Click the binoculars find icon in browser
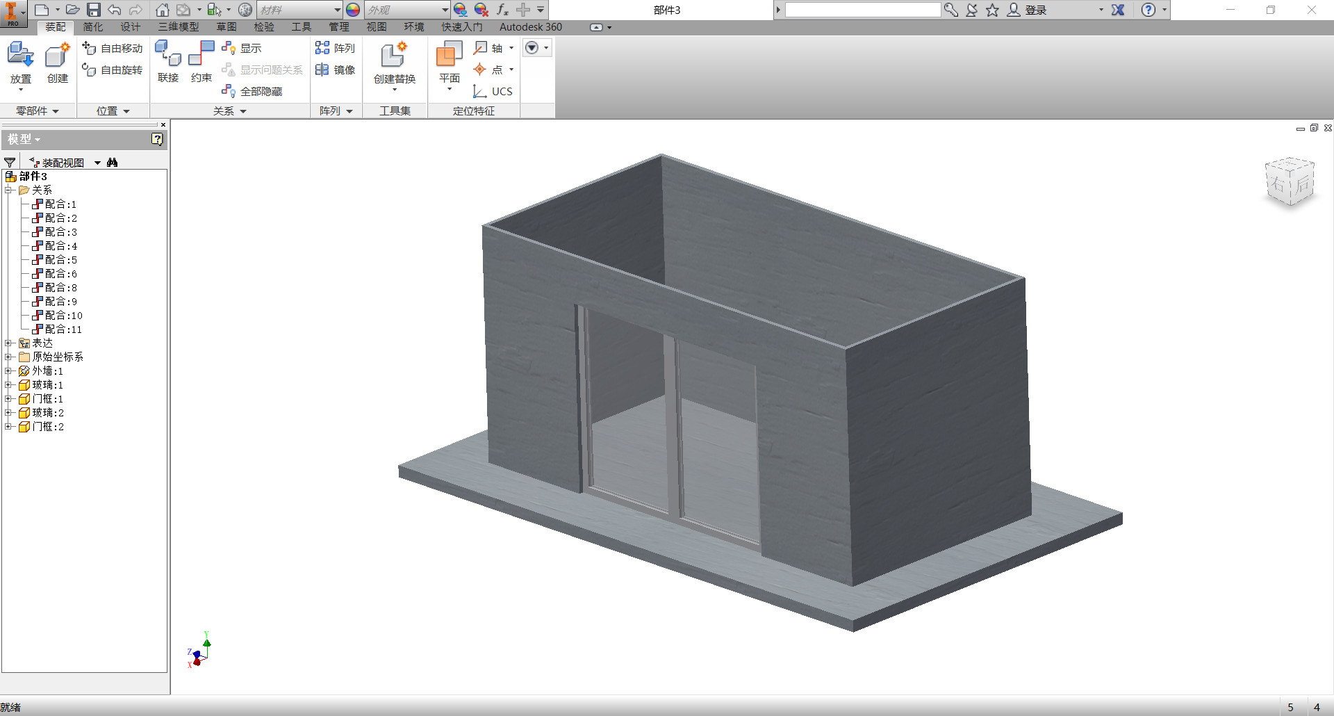 pos(113,162)
